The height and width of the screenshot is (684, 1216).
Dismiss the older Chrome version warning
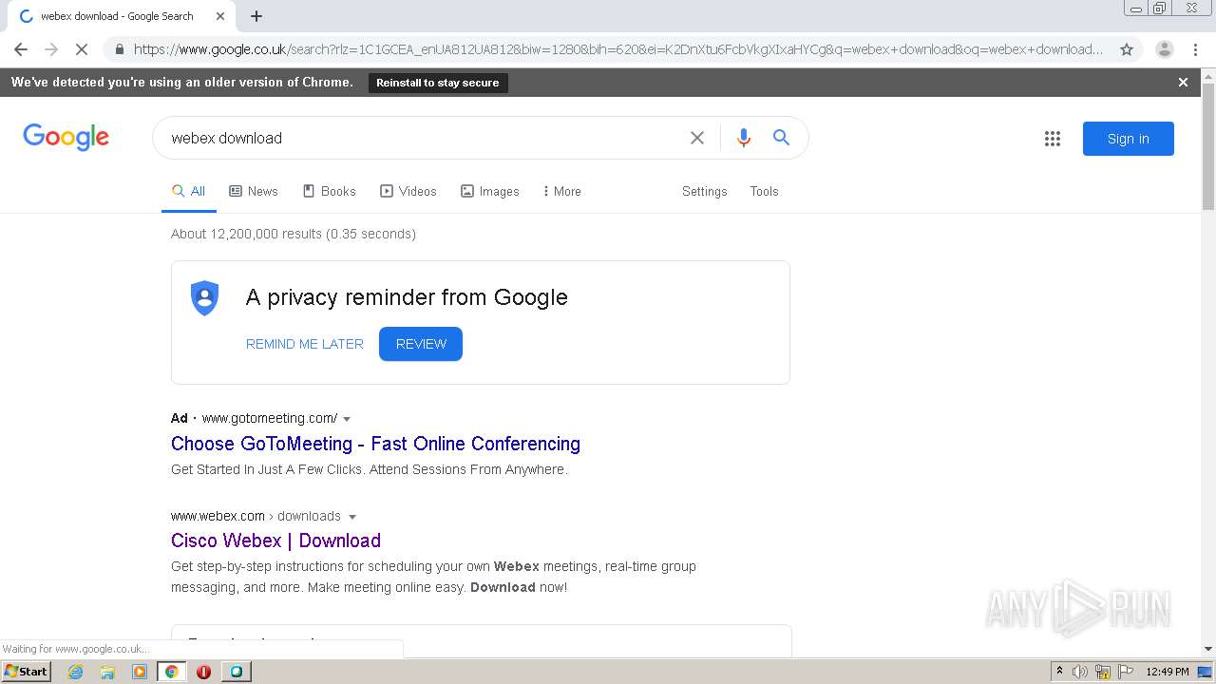point(1183,83)
